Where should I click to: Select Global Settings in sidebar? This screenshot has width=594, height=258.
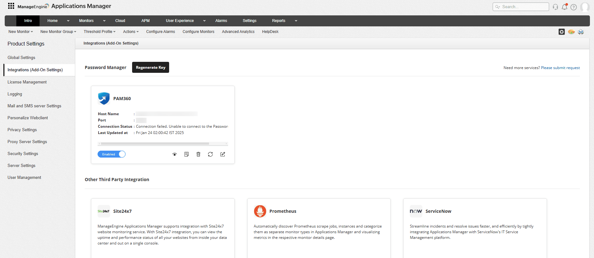pos(21,58)
